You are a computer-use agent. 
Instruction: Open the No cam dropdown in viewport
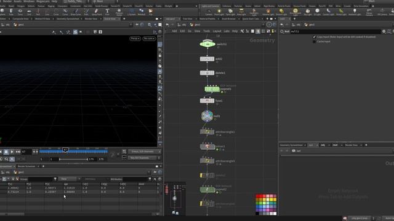(149, 38)
